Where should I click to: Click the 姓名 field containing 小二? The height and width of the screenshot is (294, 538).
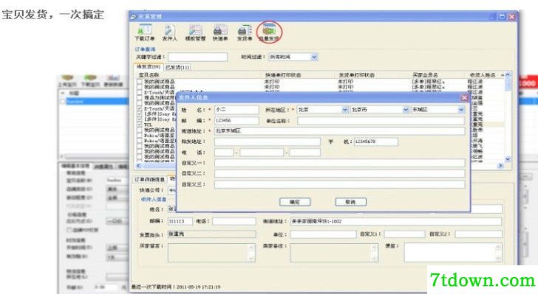point(236,110)
